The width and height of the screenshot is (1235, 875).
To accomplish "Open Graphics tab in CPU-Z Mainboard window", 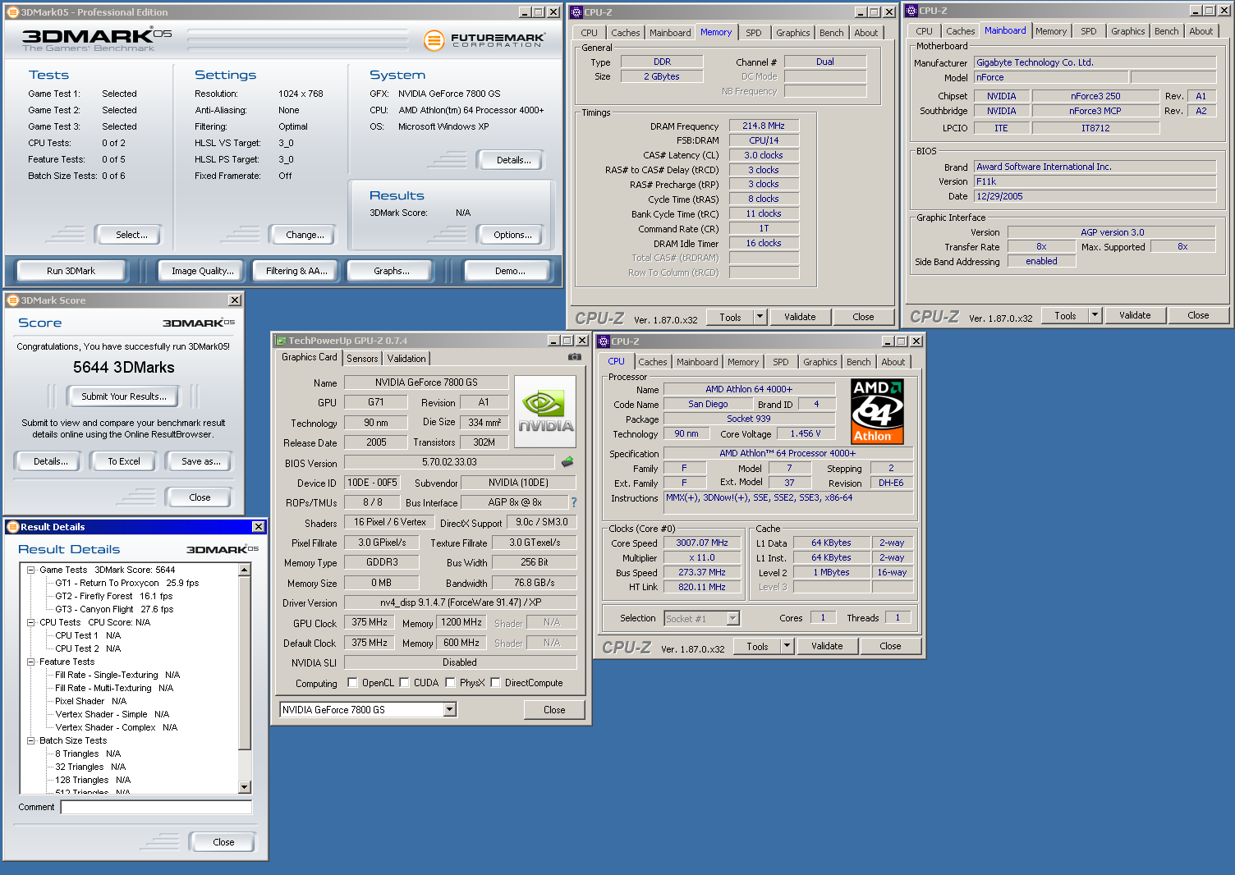I will click(1128, 31).
